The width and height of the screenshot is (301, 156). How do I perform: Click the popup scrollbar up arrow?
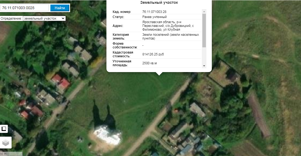point(204,12)
